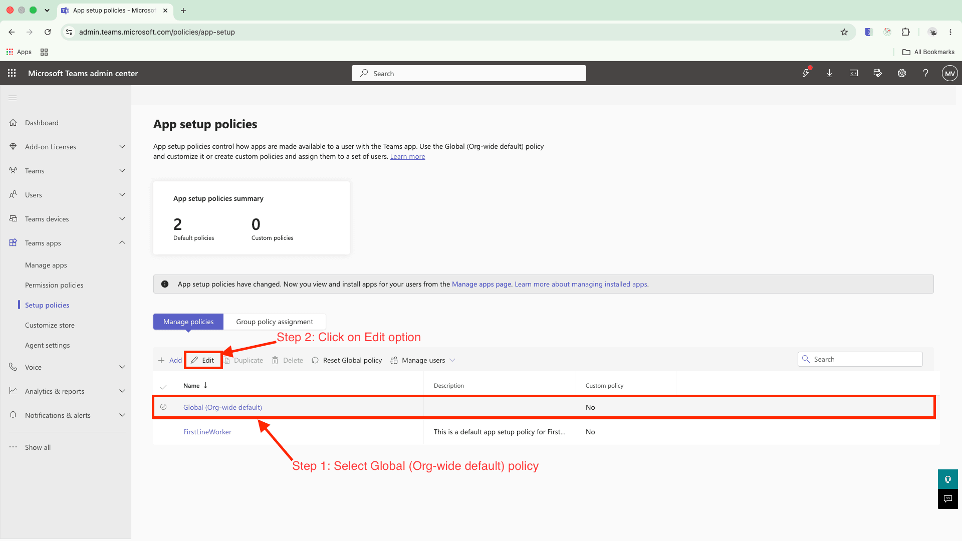Click the headset support icon at right edge
The height and width of the screenshot is (541, 962).
click(x=948, y=479)
